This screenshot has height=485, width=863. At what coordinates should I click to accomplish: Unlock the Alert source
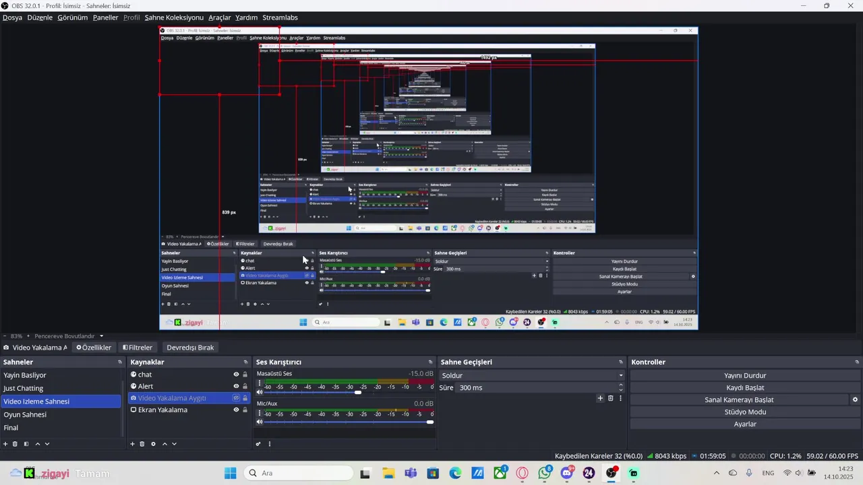click(245, 387)
